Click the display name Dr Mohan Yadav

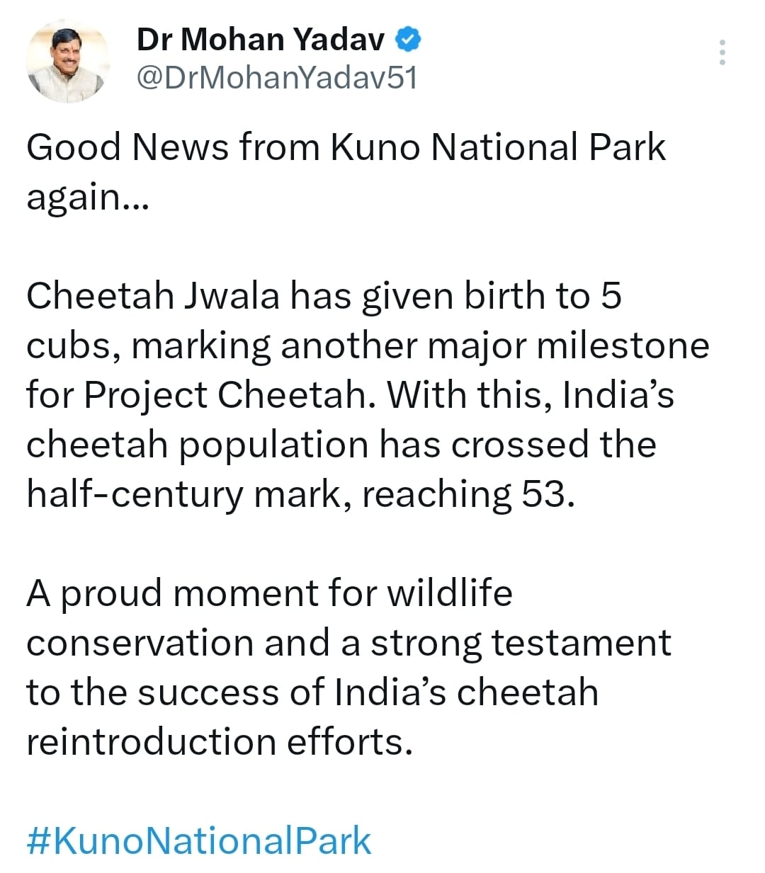coord(260,40)
